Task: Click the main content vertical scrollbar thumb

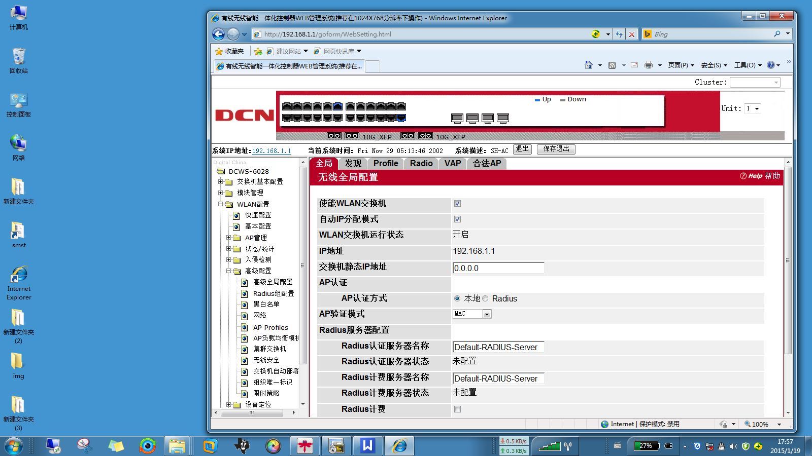Action: (788, 260)
